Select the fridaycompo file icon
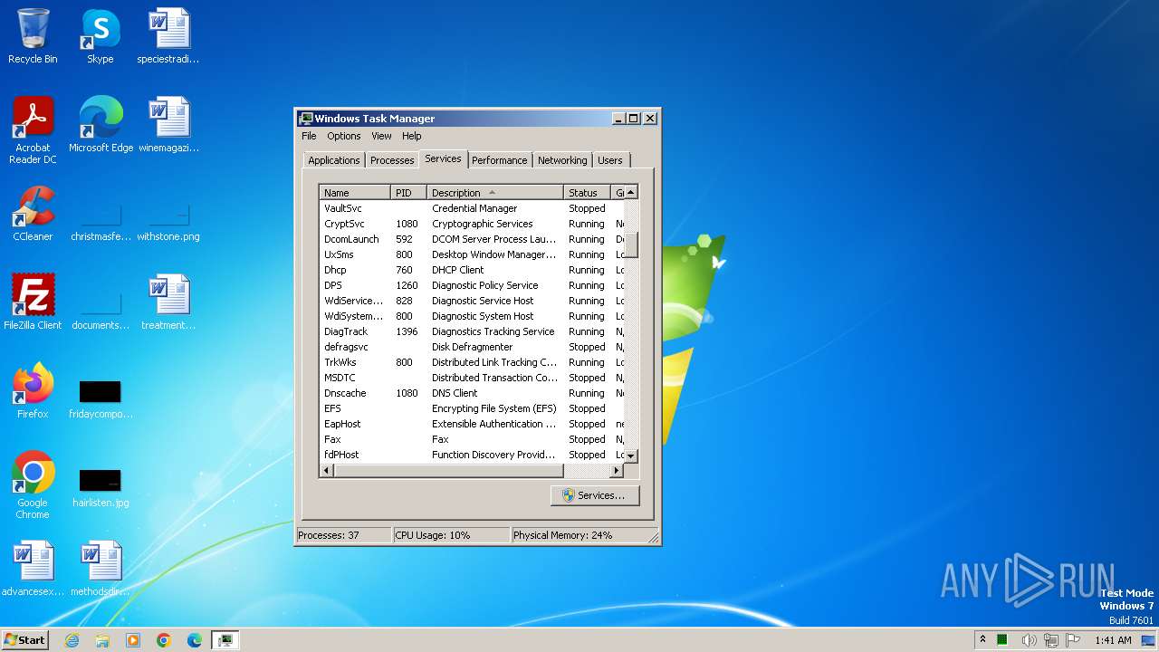This screenshot has height=652, width=1159. coord(101,399)
